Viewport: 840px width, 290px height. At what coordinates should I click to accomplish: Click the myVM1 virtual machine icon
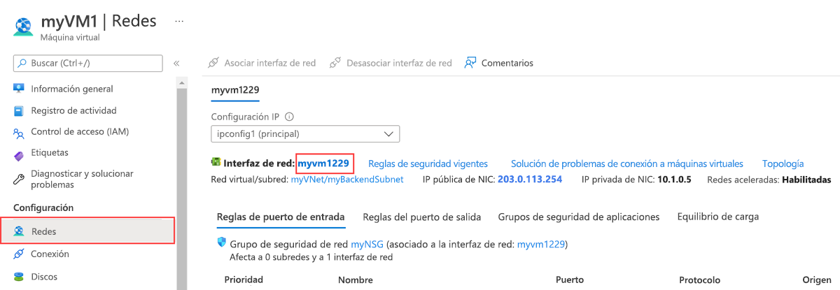(24, 25)
